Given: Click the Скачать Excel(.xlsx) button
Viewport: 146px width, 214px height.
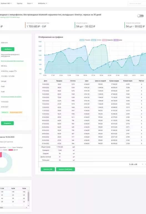Looking at the screenshot, I should (66, 169).
